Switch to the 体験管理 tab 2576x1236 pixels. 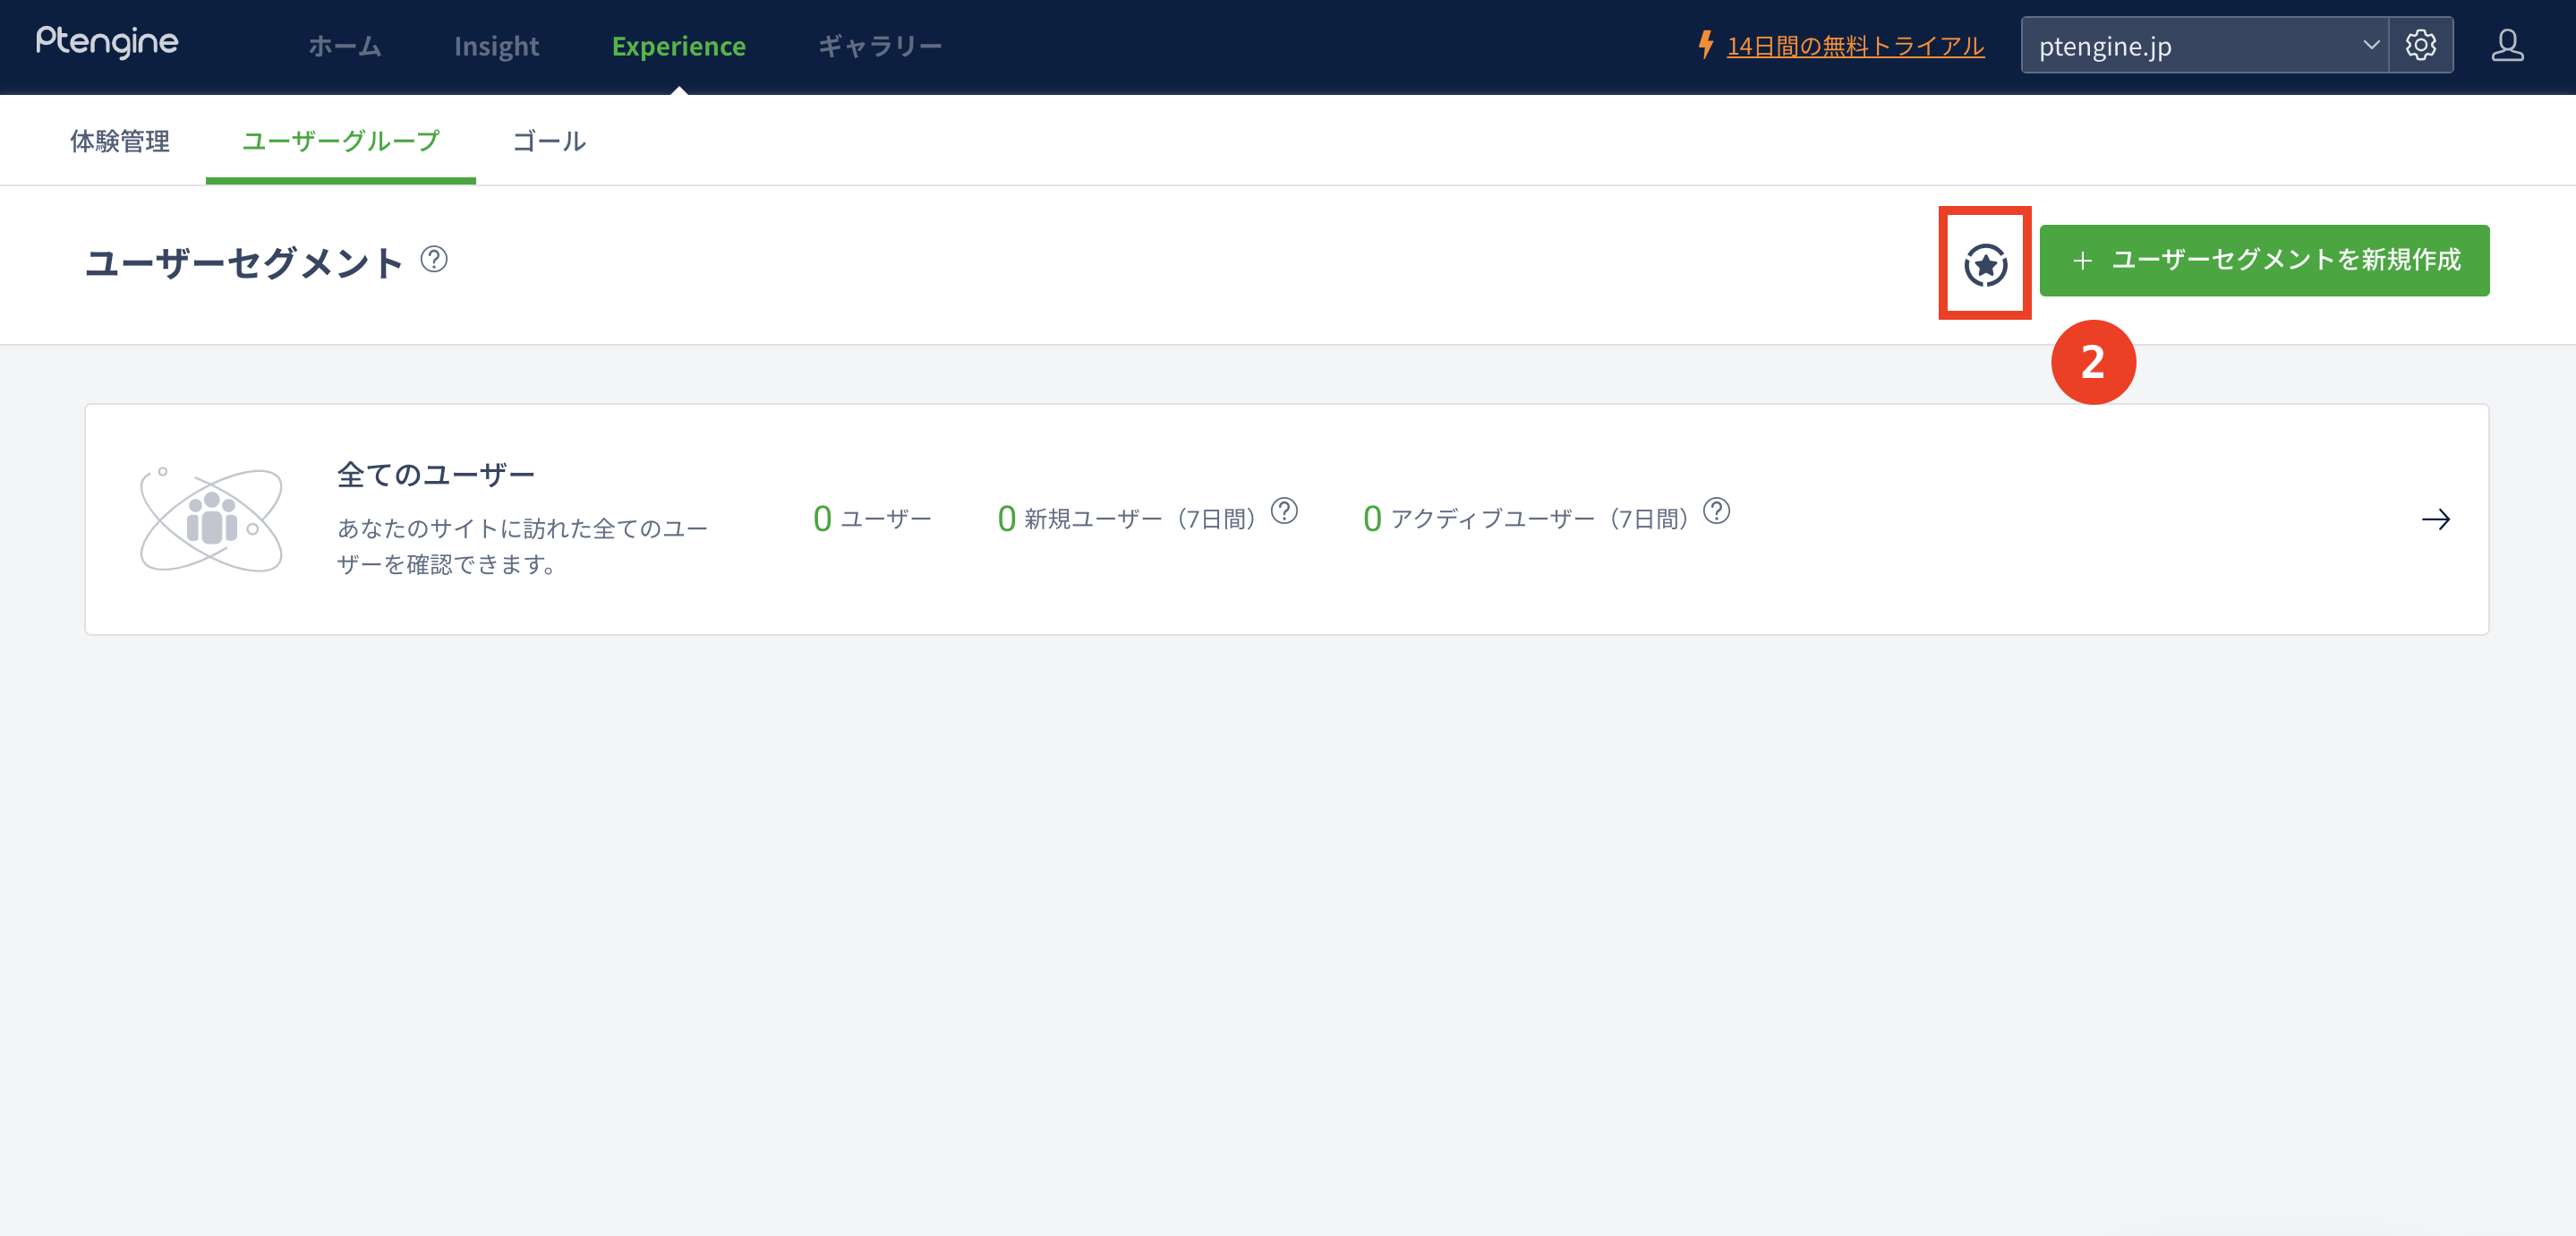(119, 142)
